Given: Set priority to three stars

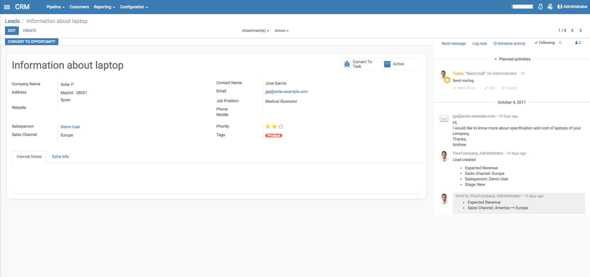Looking at the screenshot, I should click(x=281, y=127).
